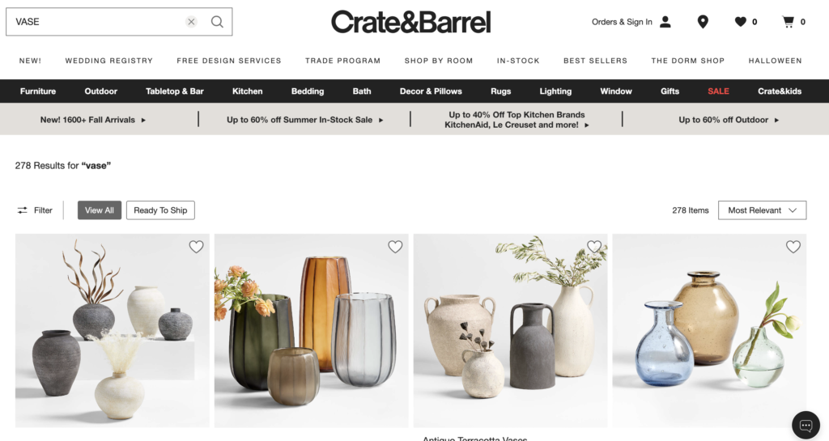
Task: Favorite the gray ceramic vases product
Action: click(196, 247)
